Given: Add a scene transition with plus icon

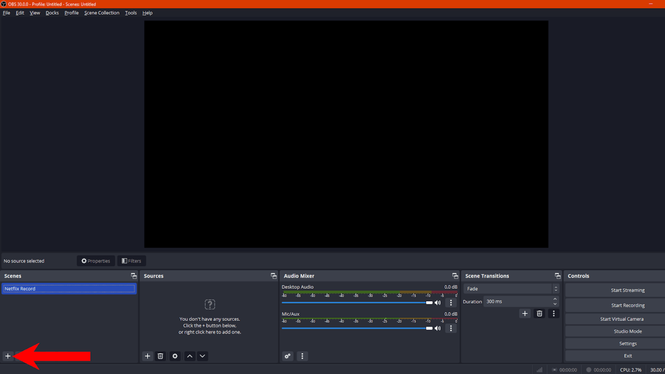Looking at the screenshot, I should [525, 313].
